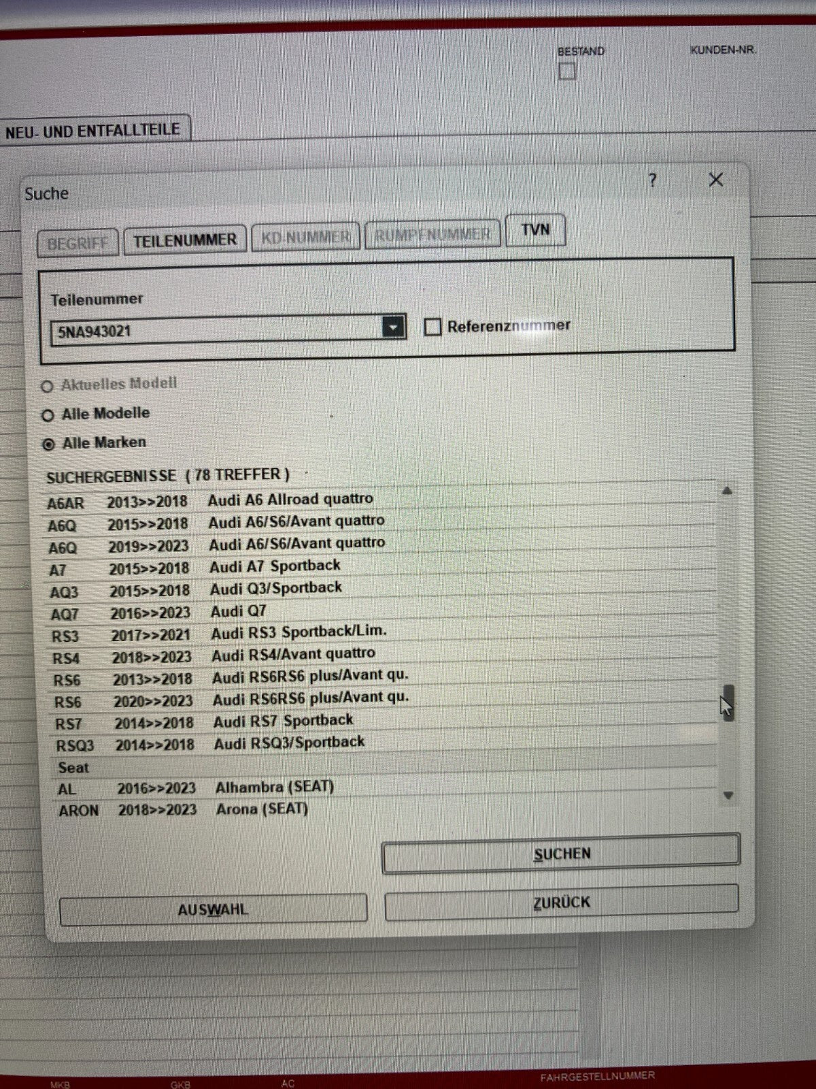Viewport: 816px width, 1089px height.
Task: Switch to the KD-NUMMER tab
Action: [x=305, y=237]
